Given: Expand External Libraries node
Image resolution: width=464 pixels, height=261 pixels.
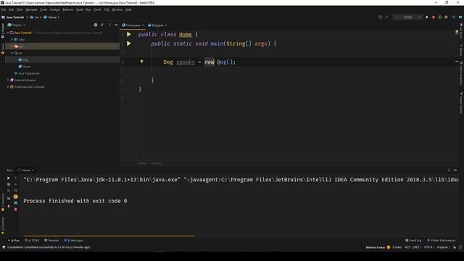Looking at the screenshot, I should point(8,80).
